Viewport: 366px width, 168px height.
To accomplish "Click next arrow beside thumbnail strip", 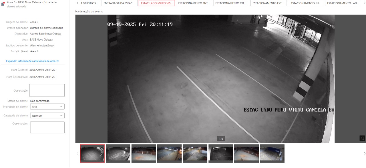I will pos(364,154).
